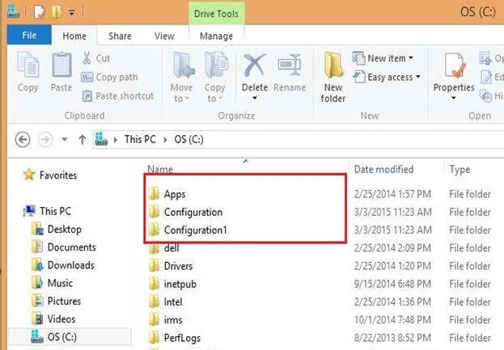Image resolution: width=504 pixels, height=350 pixels.
Task: Open Pictures in navigation pane
Action: (57, 302)
